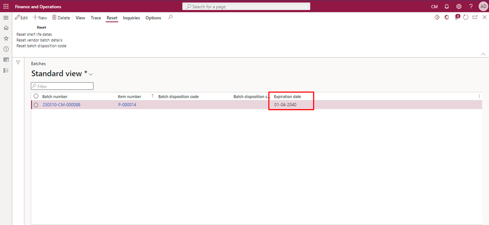Expand the Standard view dropdown

[x=91, y=74]
